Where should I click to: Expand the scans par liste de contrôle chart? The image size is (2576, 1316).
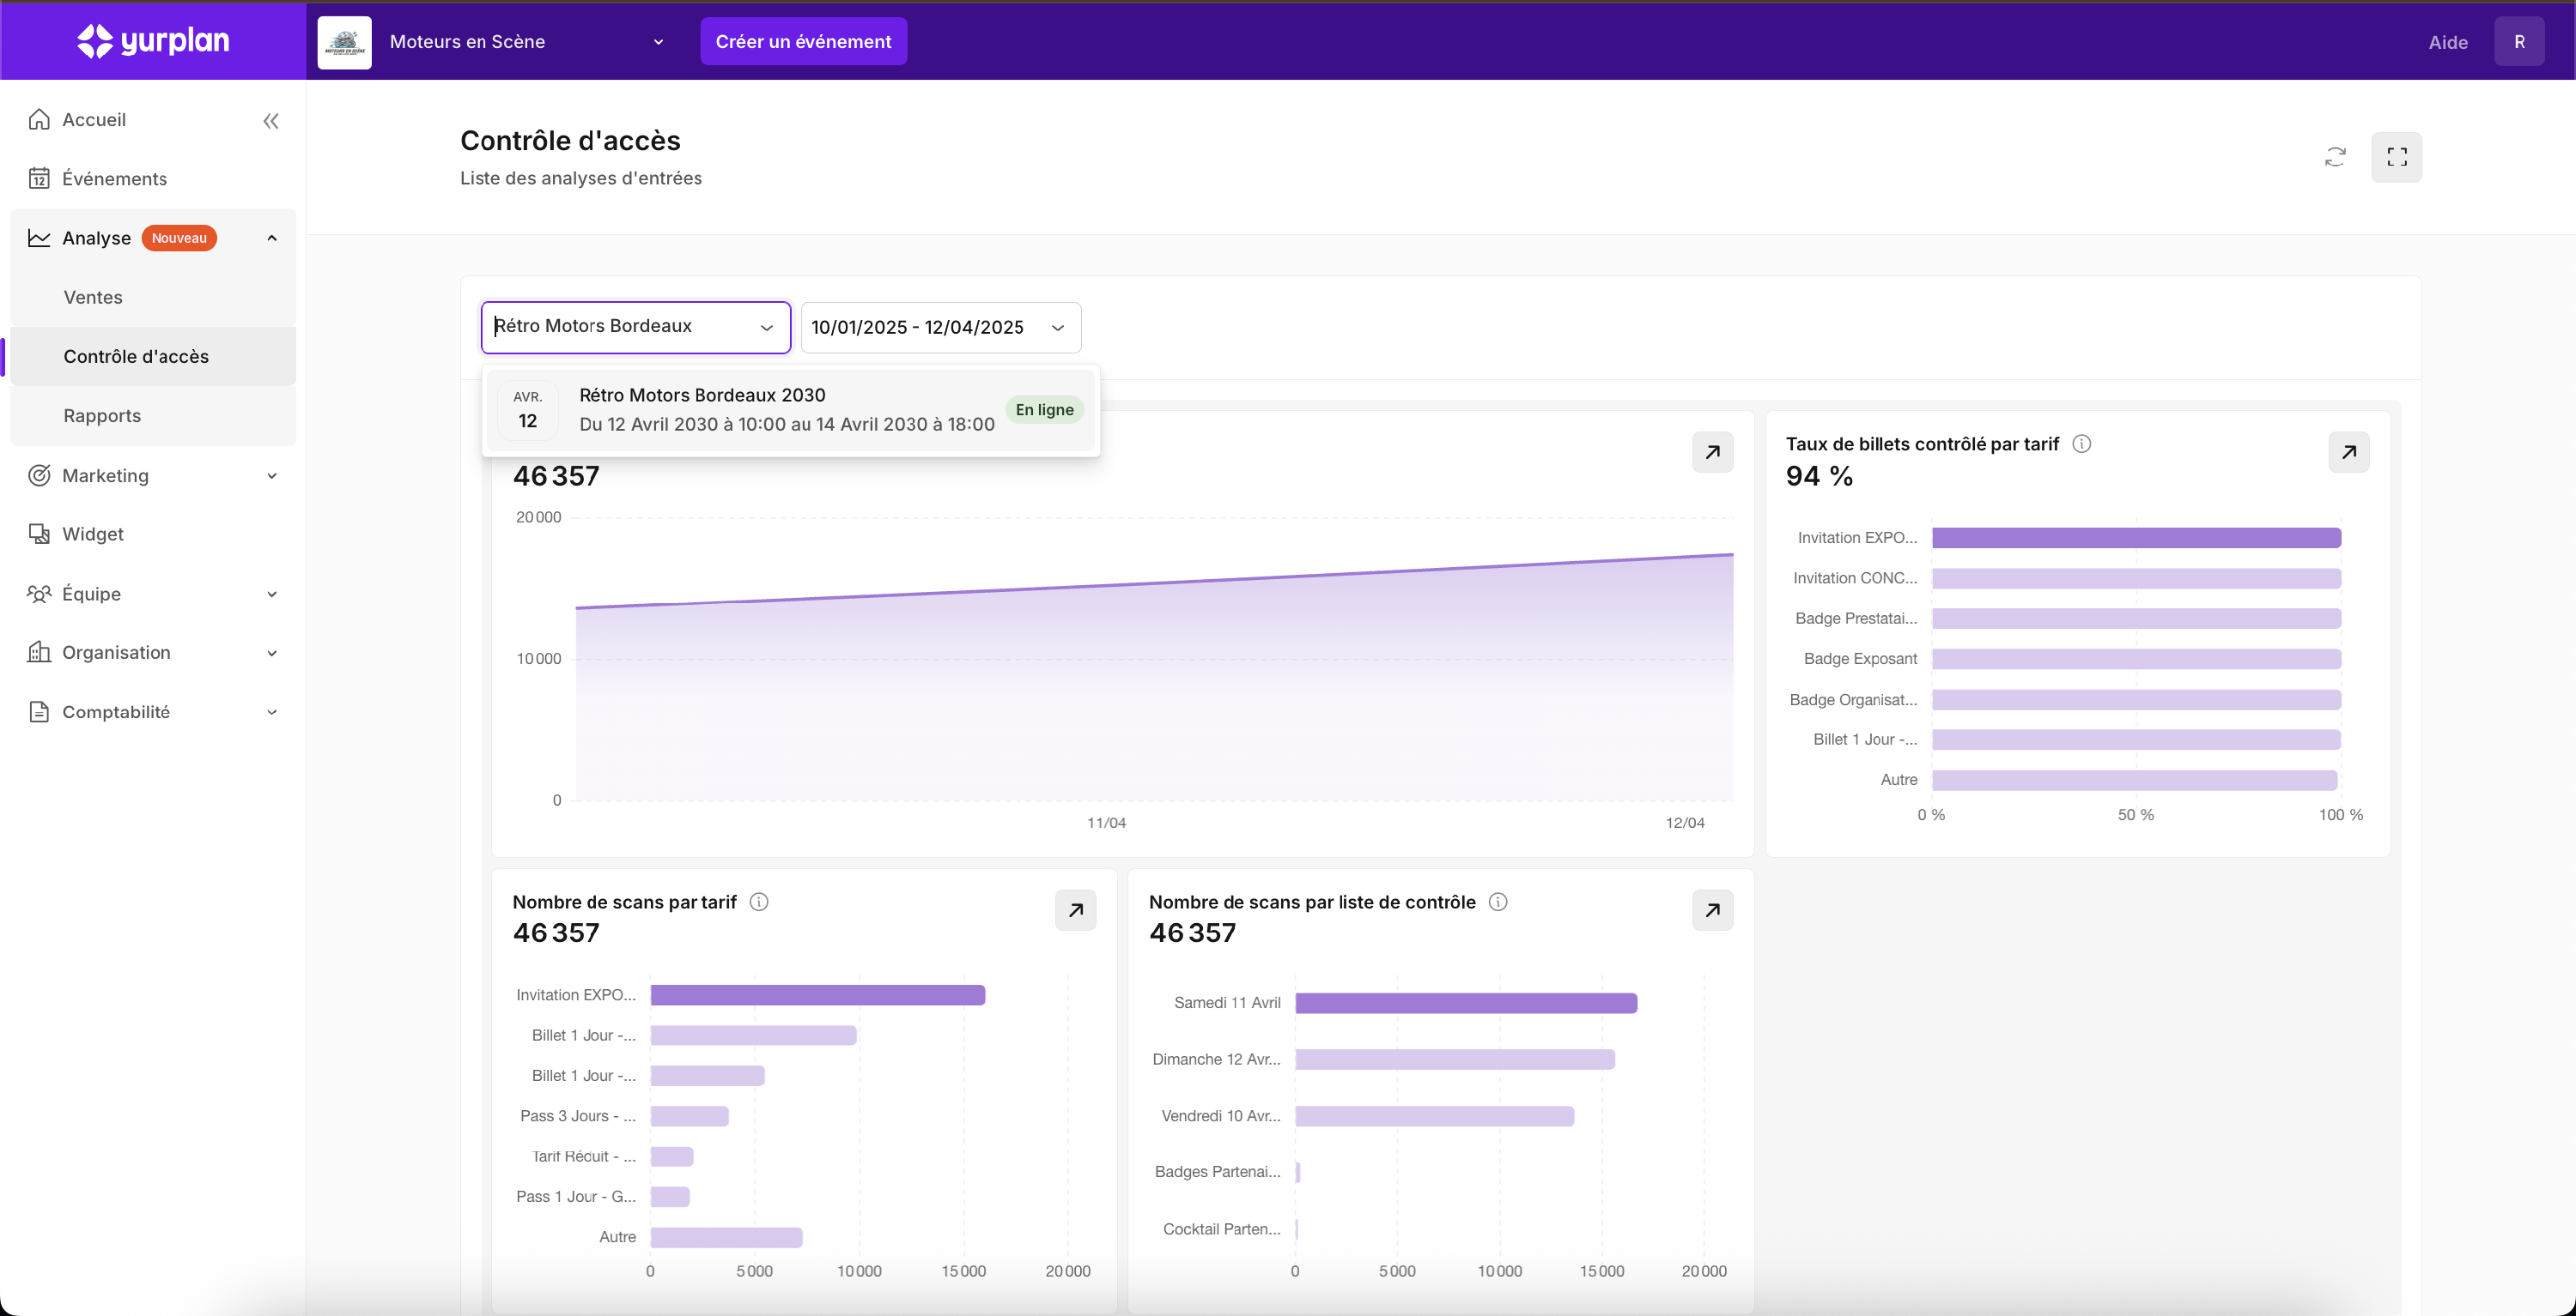coord(1712,910)
